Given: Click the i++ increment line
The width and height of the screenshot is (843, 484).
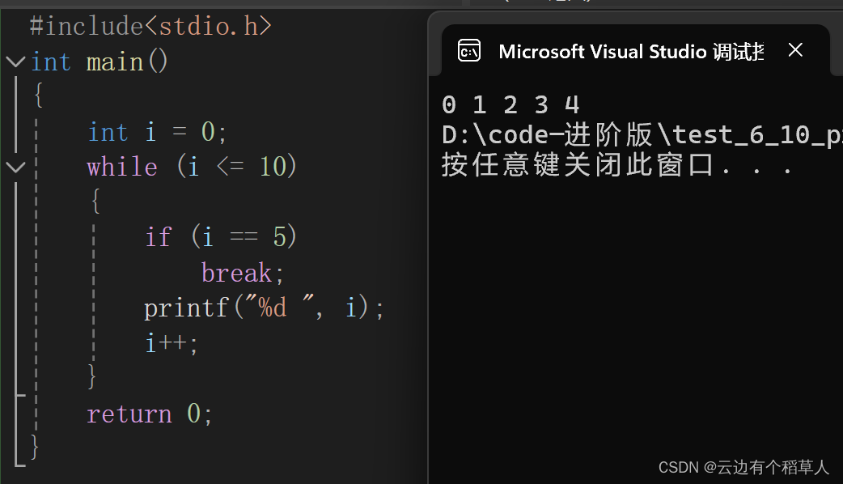Looking at the screenshot, I should [x=172, y=343].
